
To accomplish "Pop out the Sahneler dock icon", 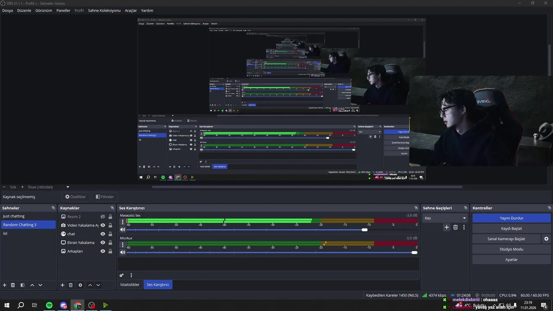I will tap(53, 208).
